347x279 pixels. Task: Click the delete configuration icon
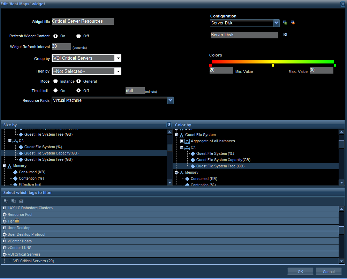pyautogui.click(x=293, y=23)
